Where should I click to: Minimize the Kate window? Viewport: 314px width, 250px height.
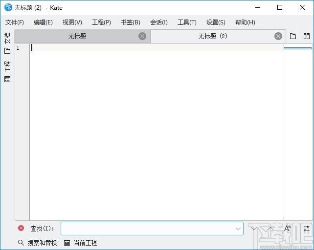tap(258, 8)
